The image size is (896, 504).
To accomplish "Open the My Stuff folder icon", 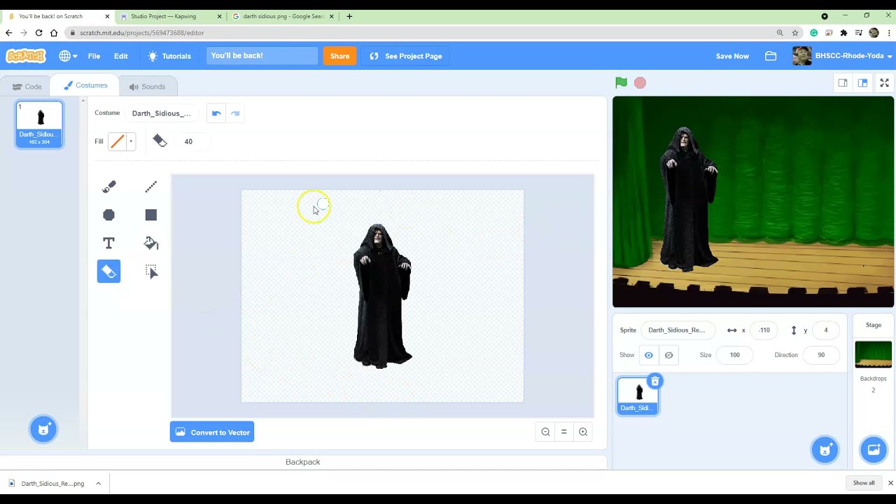I will pyautogui.click(x=771, y=56).
